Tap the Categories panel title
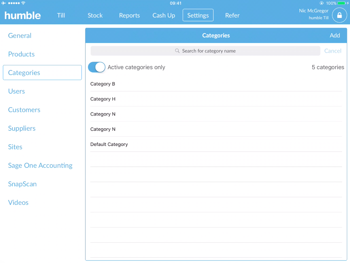The height and width of the screenshot is (263, 350). 216,35
